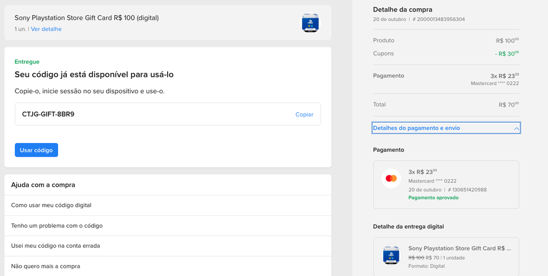The width and height of the screenshot is (548, 276).
Task: Open 'Não quero mais a compra' option
Action: [168, 266]
